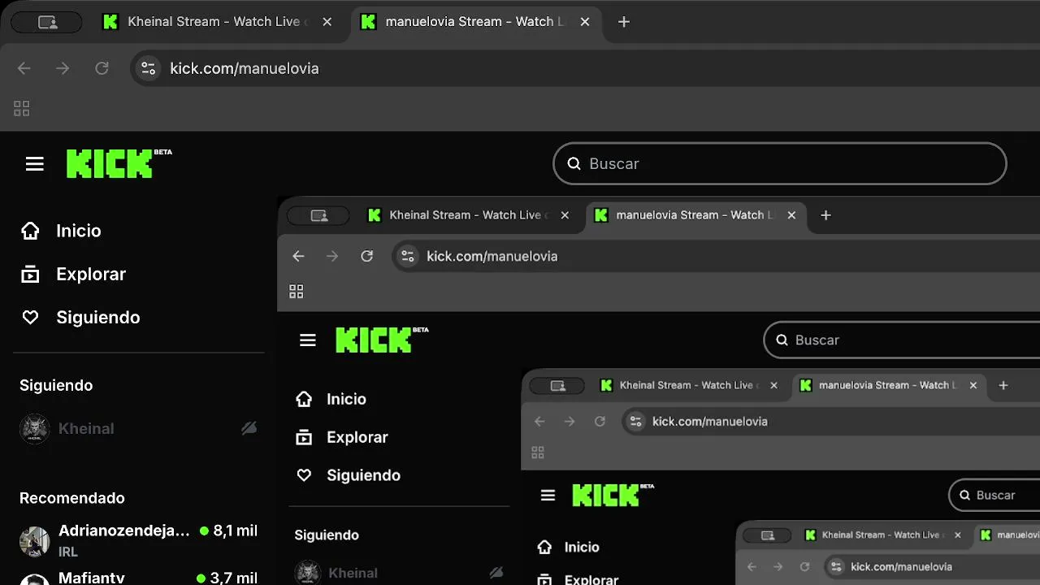1040x585 pixels.
Task: Select manuelovia Stream tab in third-level browser
Action: click(x=890, y=385)
